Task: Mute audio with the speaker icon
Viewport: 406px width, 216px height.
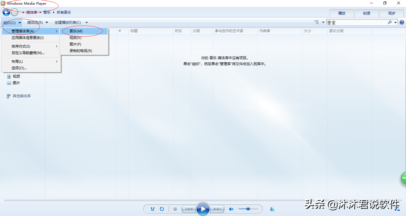Action: [x=231, y=209]
